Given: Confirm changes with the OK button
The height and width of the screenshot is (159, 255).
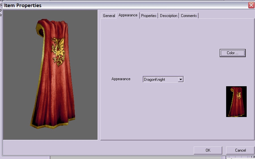Looking at the screenshot, I should [208, 150].
